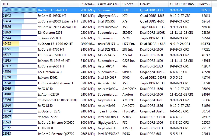The height and width of the screenshot is (136, 217).
Task: Click the 30784 value in the last column
Action: [206, 111]
